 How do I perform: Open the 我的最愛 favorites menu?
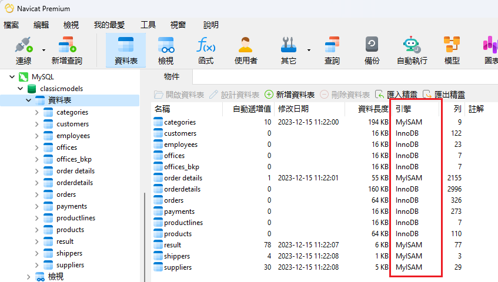tap(109, 25)
